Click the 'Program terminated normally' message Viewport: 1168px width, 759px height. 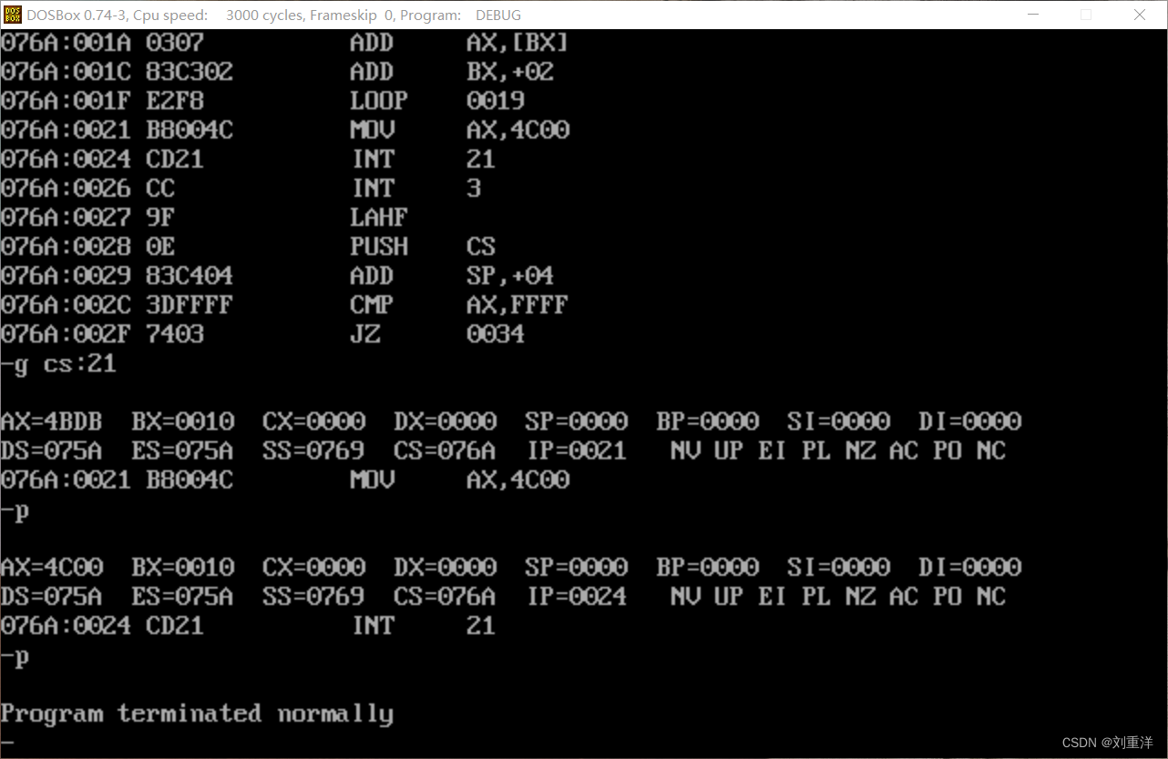(197, 713)
